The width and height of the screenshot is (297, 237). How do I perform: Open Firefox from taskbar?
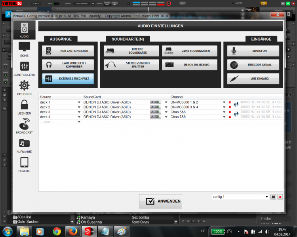[73, 231]
